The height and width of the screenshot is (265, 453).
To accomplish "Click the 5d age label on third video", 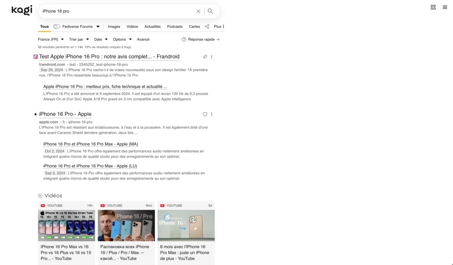I will tap(210, 205).
